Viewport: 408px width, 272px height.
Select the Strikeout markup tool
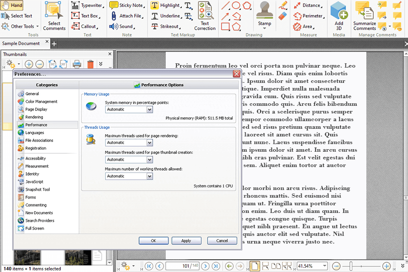[x=166, y=26]
